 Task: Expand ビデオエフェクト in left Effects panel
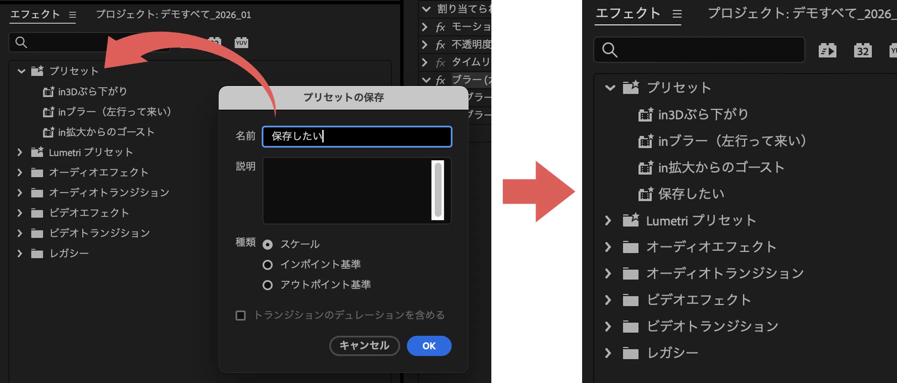coord(19,213)
